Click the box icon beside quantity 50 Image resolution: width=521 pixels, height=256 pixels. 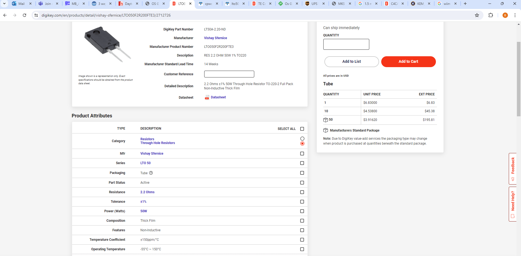tap(325, 120)
